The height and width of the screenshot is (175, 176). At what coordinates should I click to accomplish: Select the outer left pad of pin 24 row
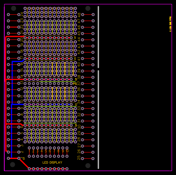coord(8,14)
